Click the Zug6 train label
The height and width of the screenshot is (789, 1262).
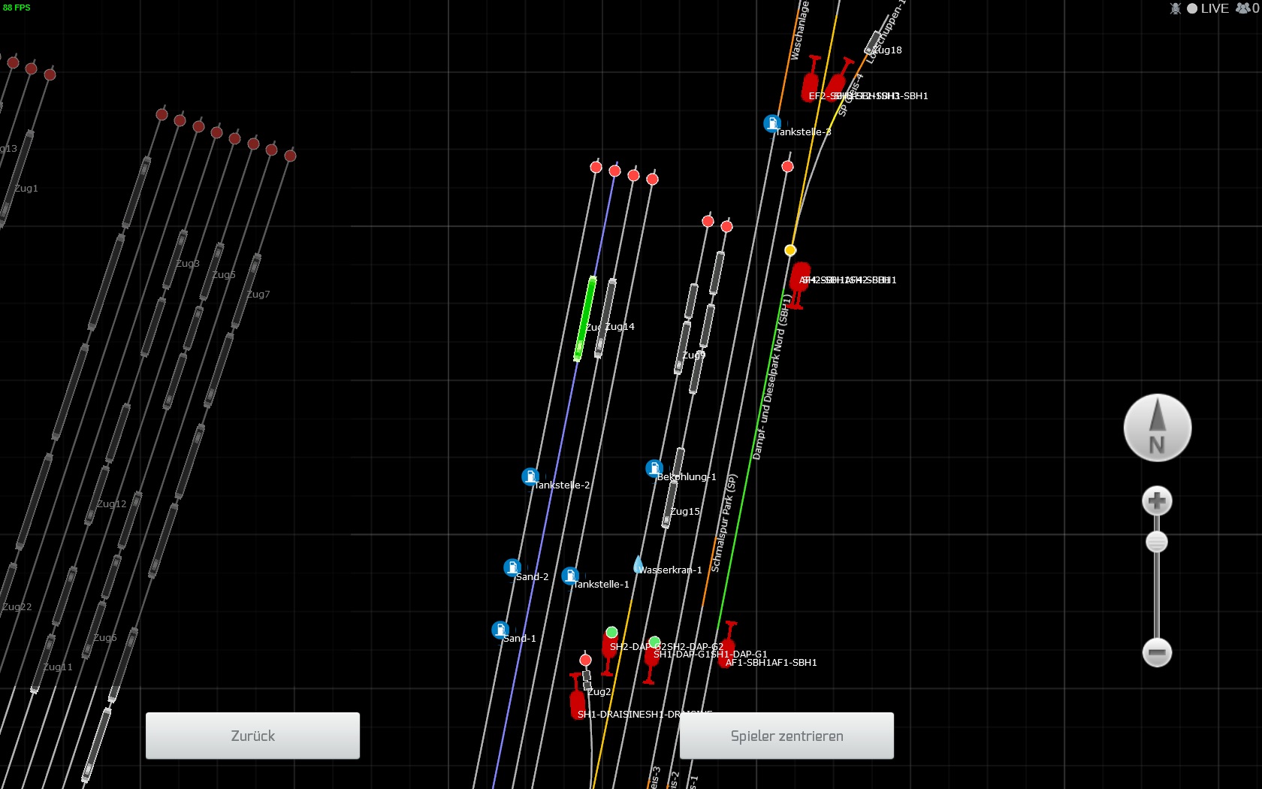tap(105, 637)
